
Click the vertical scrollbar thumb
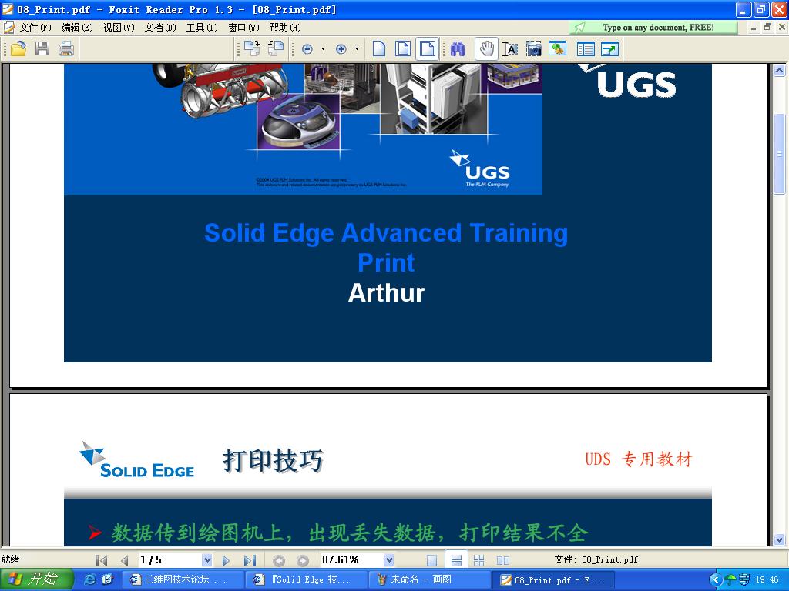click(780, 154)
